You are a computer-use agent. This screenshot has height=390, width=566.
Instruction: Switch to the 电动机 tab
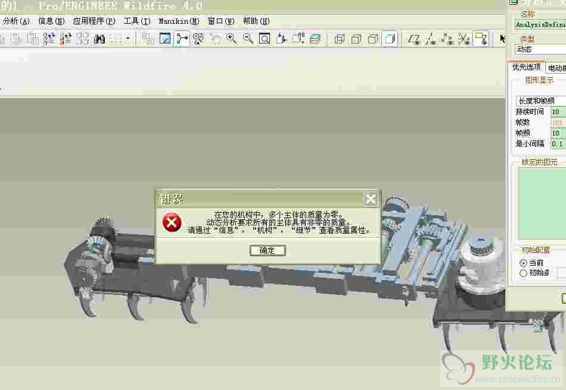tap(556, 68)
